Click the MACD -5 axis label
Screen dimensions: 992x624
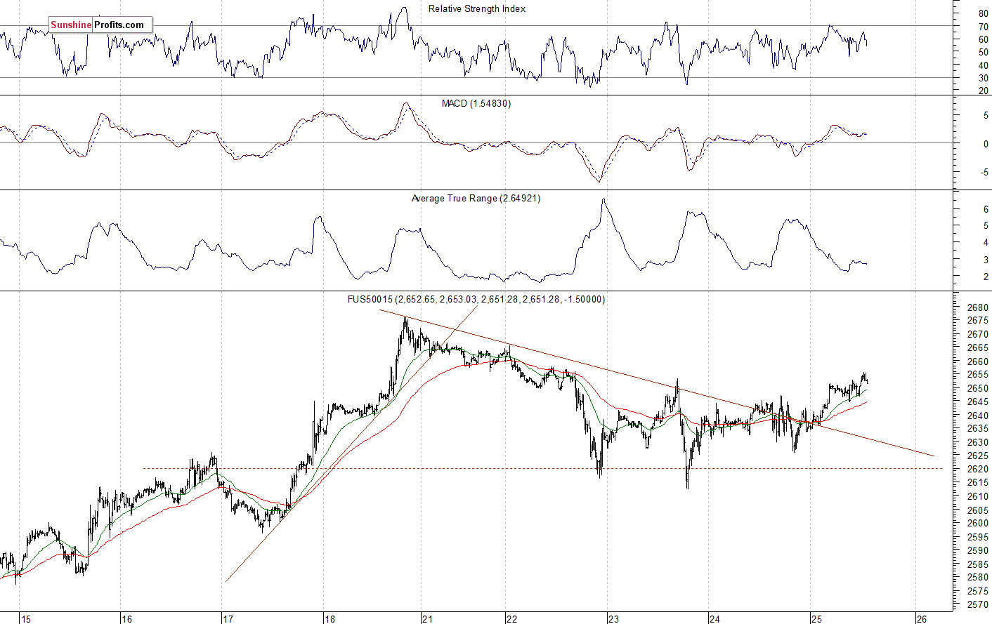(984, 172)
